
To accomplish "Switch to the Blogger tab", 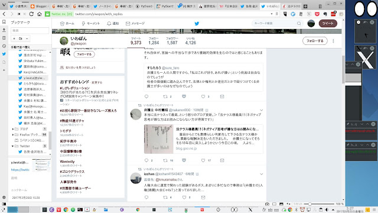I will [x=40, y=7].
